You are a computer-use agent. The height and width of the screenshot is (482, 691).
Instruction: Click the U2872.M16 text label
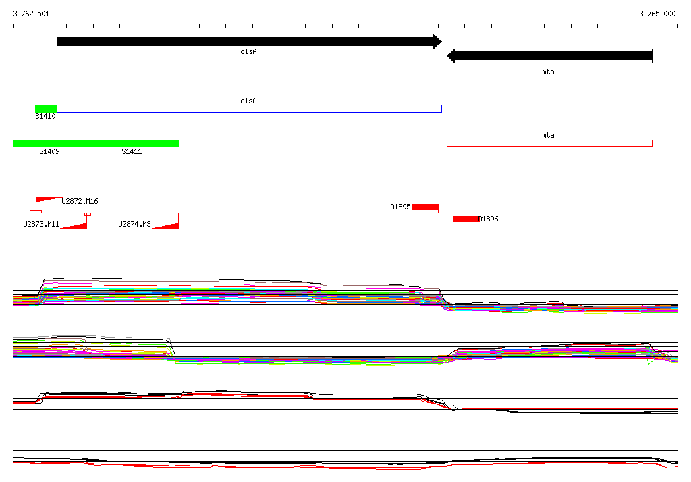point(80,202)
